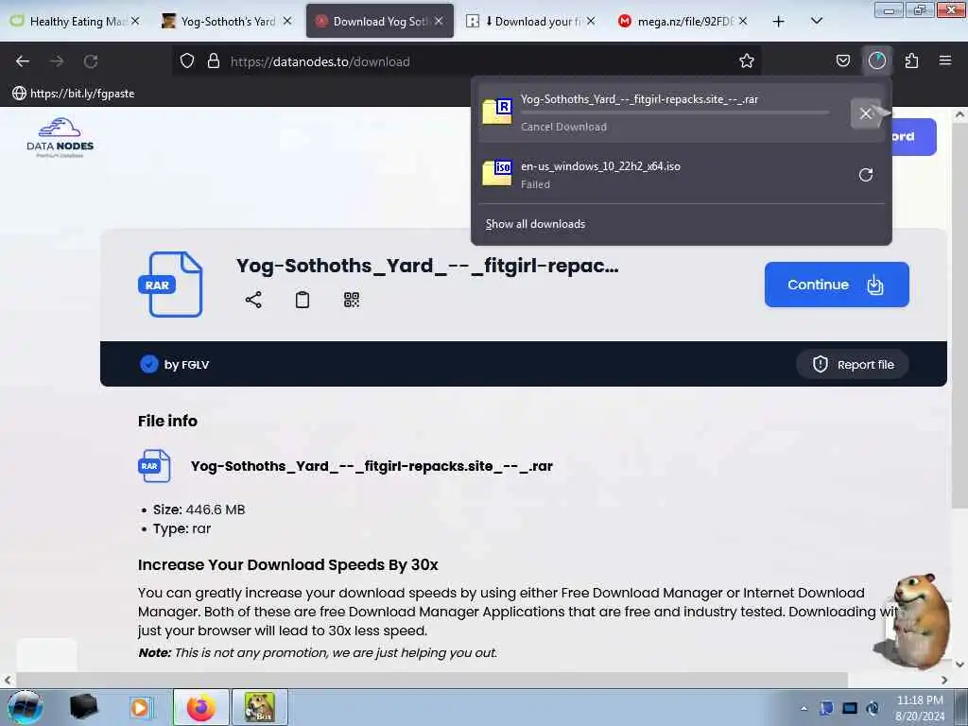This screenshot has height=726, width=968.
Task: Open the Windows Start button
Action: coord(26,707)
